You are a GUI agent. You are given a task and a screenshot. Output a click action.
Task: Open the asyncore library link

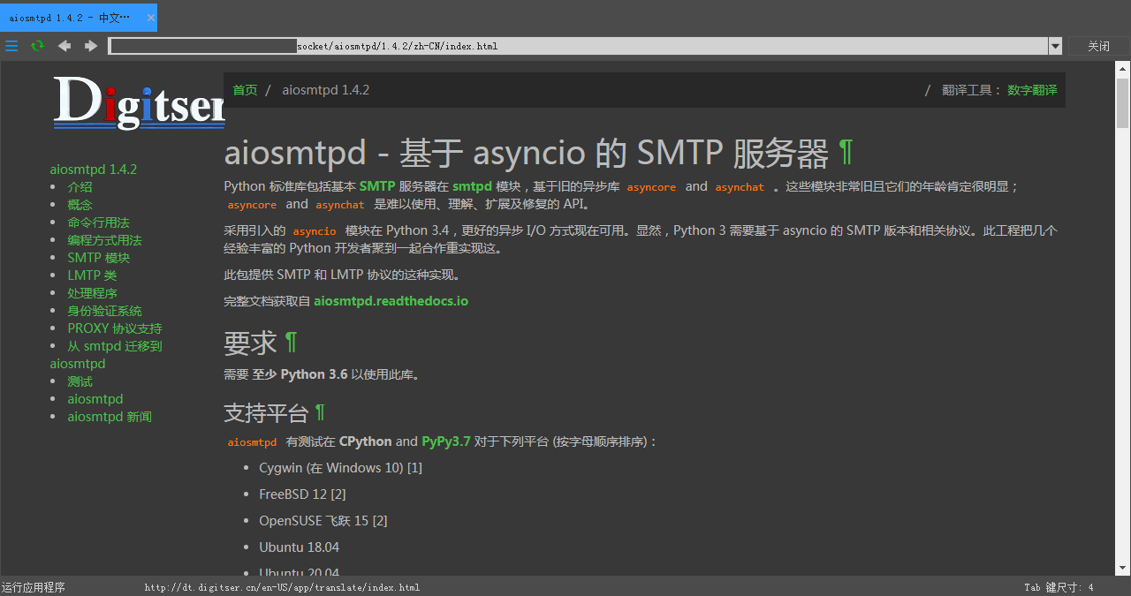click(x=651, y=187)
